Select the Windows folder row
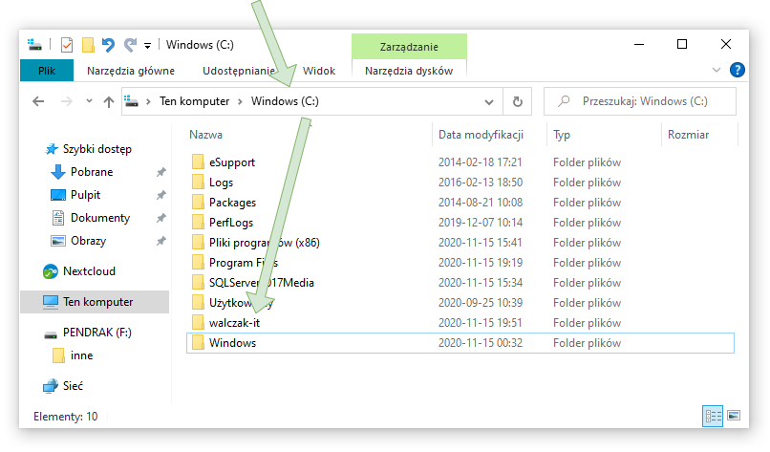The height and width of the screenshot is (452, 770). point(460,343)
